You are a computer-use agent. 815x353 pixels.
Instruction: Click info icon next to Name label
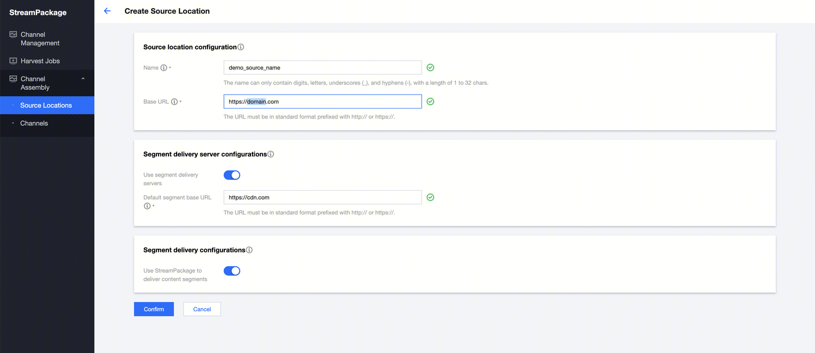[164, 68]
